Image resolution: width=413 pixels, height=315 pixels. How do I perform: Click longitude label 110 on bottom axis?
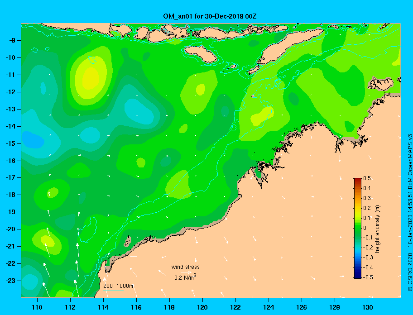point(37,307)
